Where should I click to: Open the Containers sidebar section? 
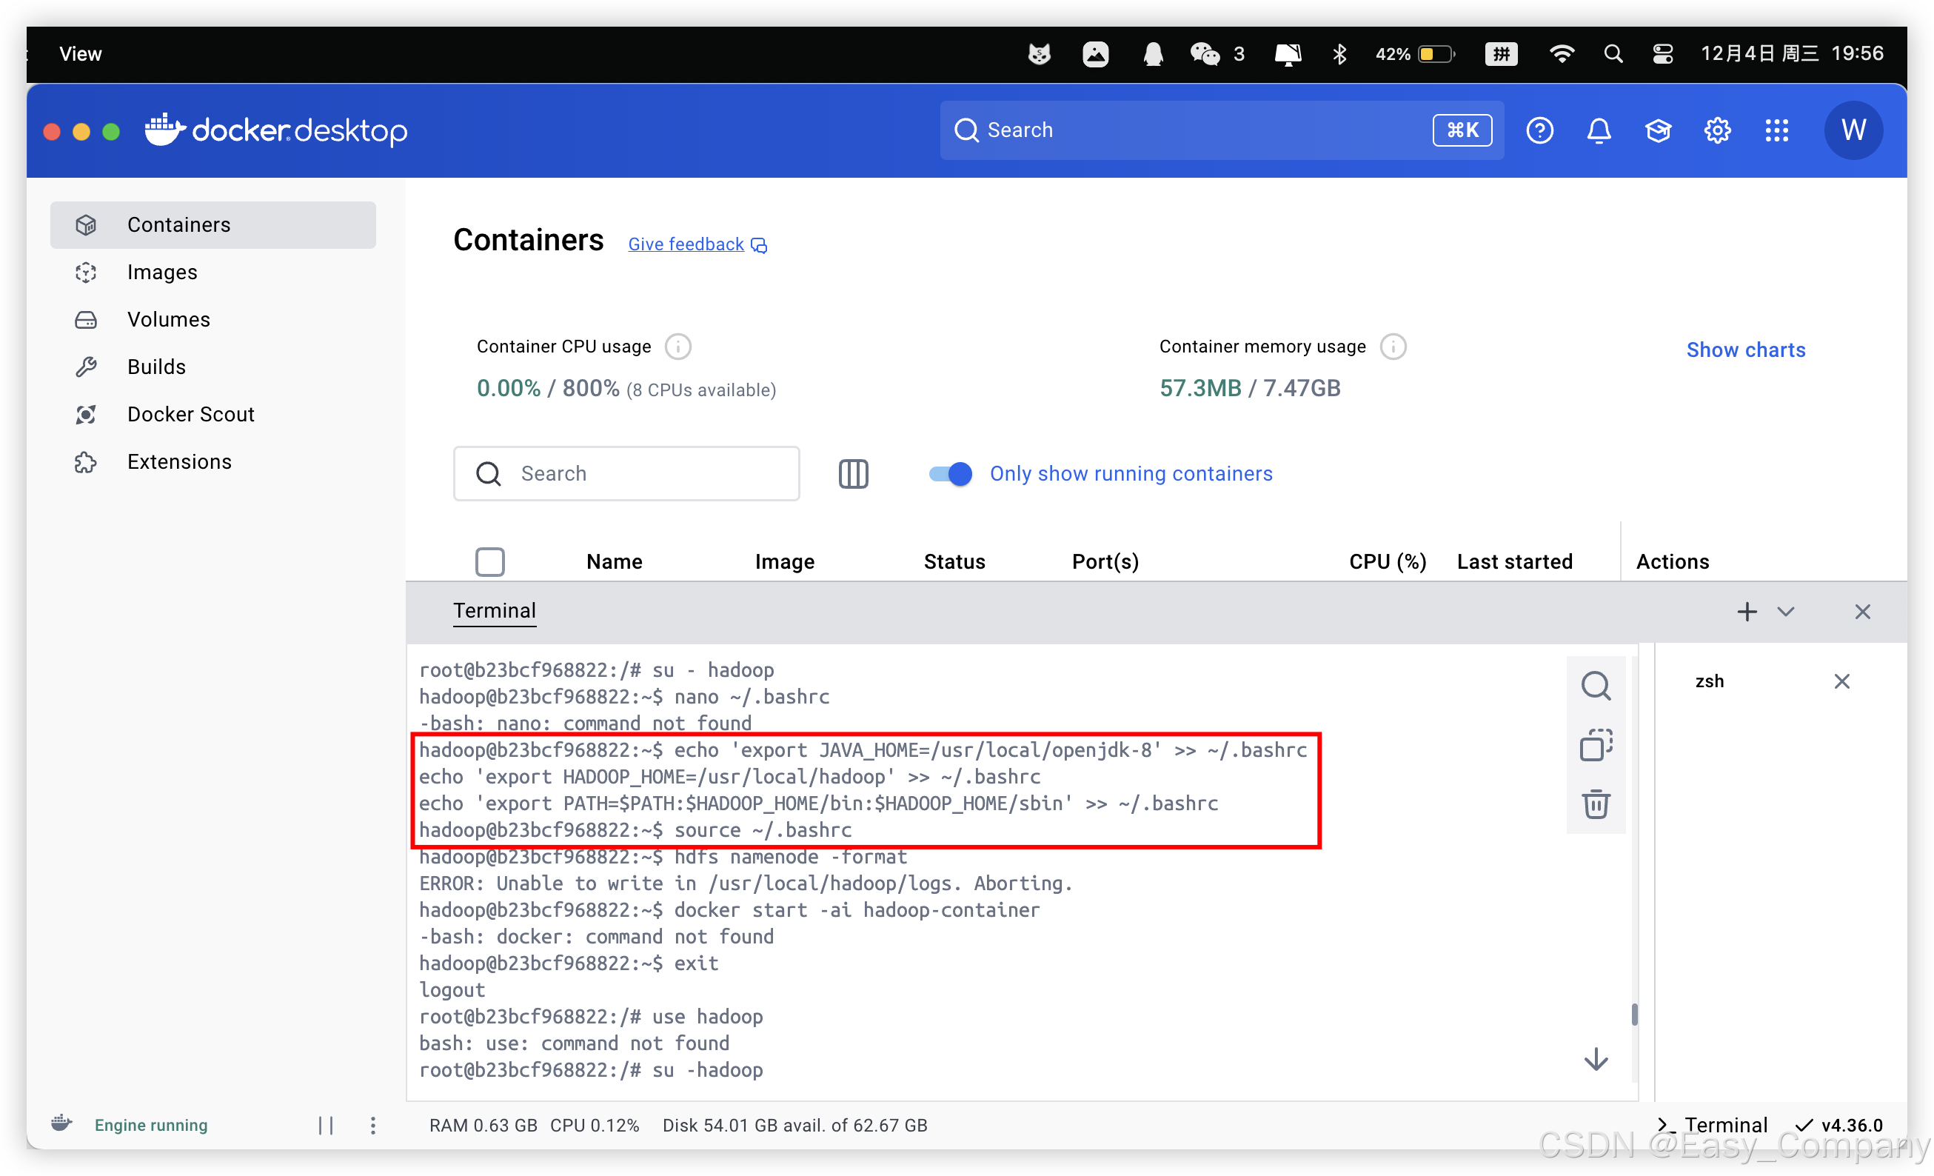[x=213, y=224]
